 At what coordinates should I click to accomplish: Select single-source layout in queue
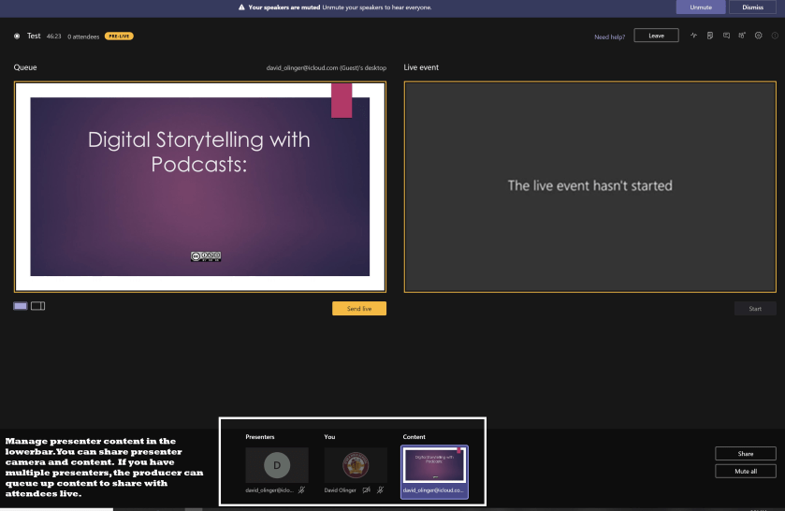pyautogui.click(x=21, y=306)
